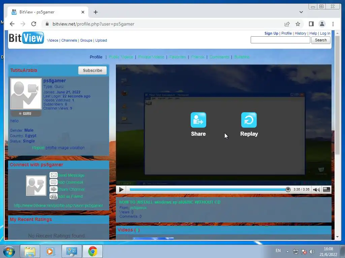This screenshot has width=345, height=258.
Task: Click the top-right Profile link
Action: (x=286, y=33)
